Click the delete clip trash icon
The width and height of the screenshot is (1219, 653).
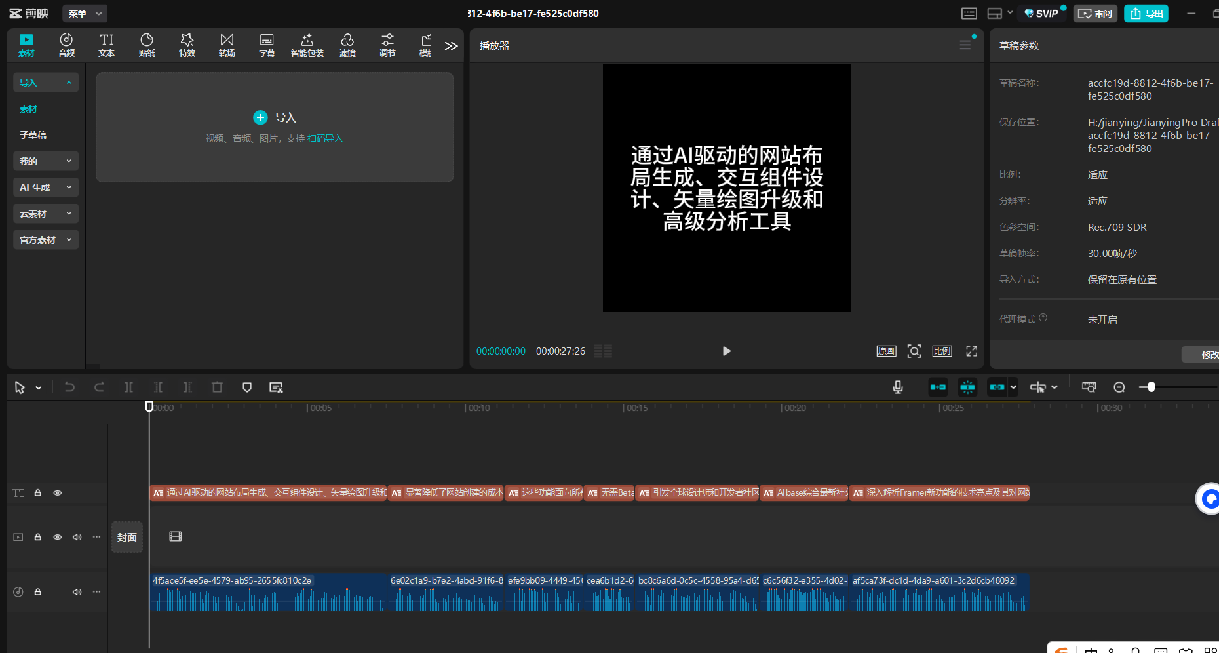point(217,387)
